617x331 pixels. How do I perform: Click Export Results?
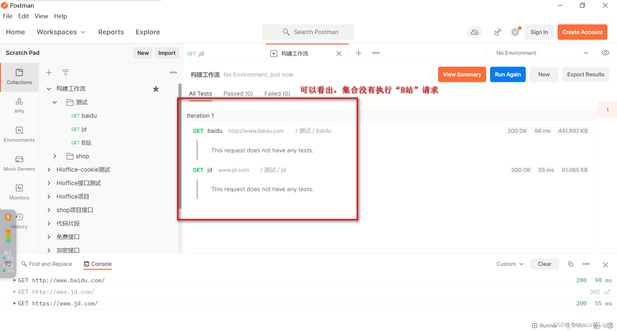(x=586, y=74)
